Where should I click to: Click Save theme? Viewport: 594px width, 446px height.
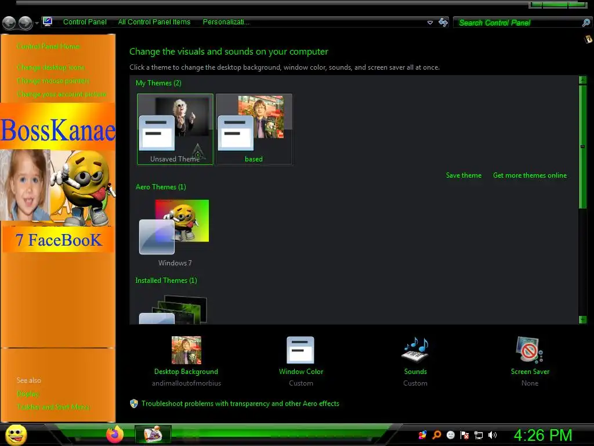point(463,175)
